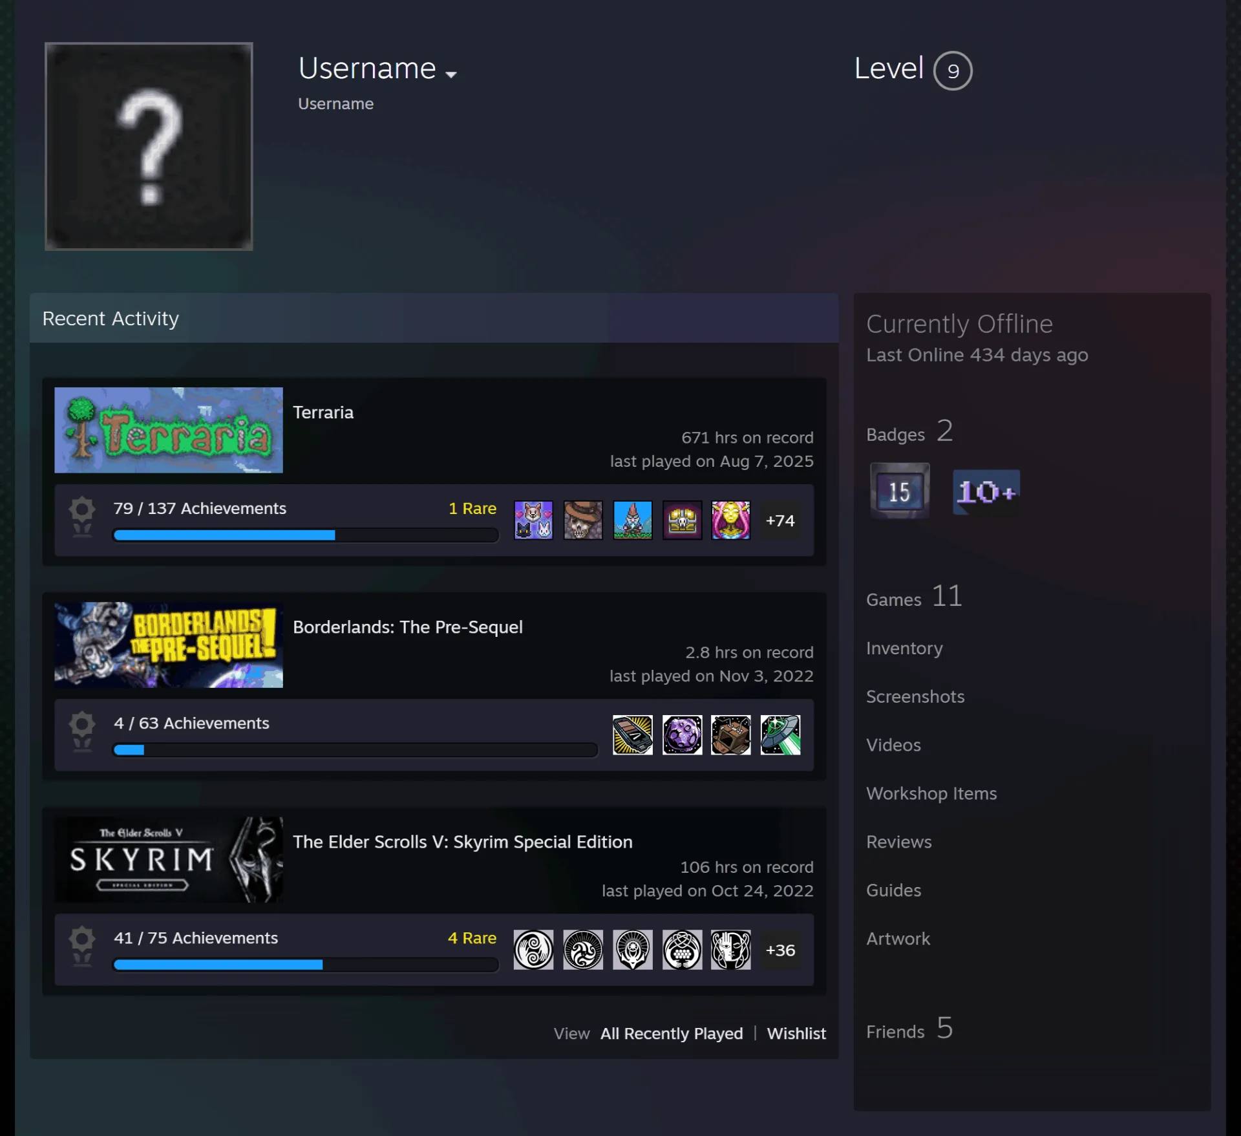
Task: Open the 10+ games collector badge
Action: click(986, 492)
